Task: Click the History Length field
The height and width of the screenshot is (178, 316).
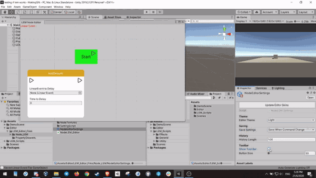Action: click(291, 140)
